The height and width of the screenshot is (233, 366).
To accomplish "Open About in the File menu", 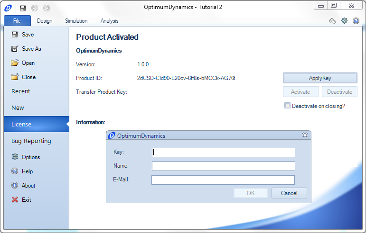I will point(37,186).
